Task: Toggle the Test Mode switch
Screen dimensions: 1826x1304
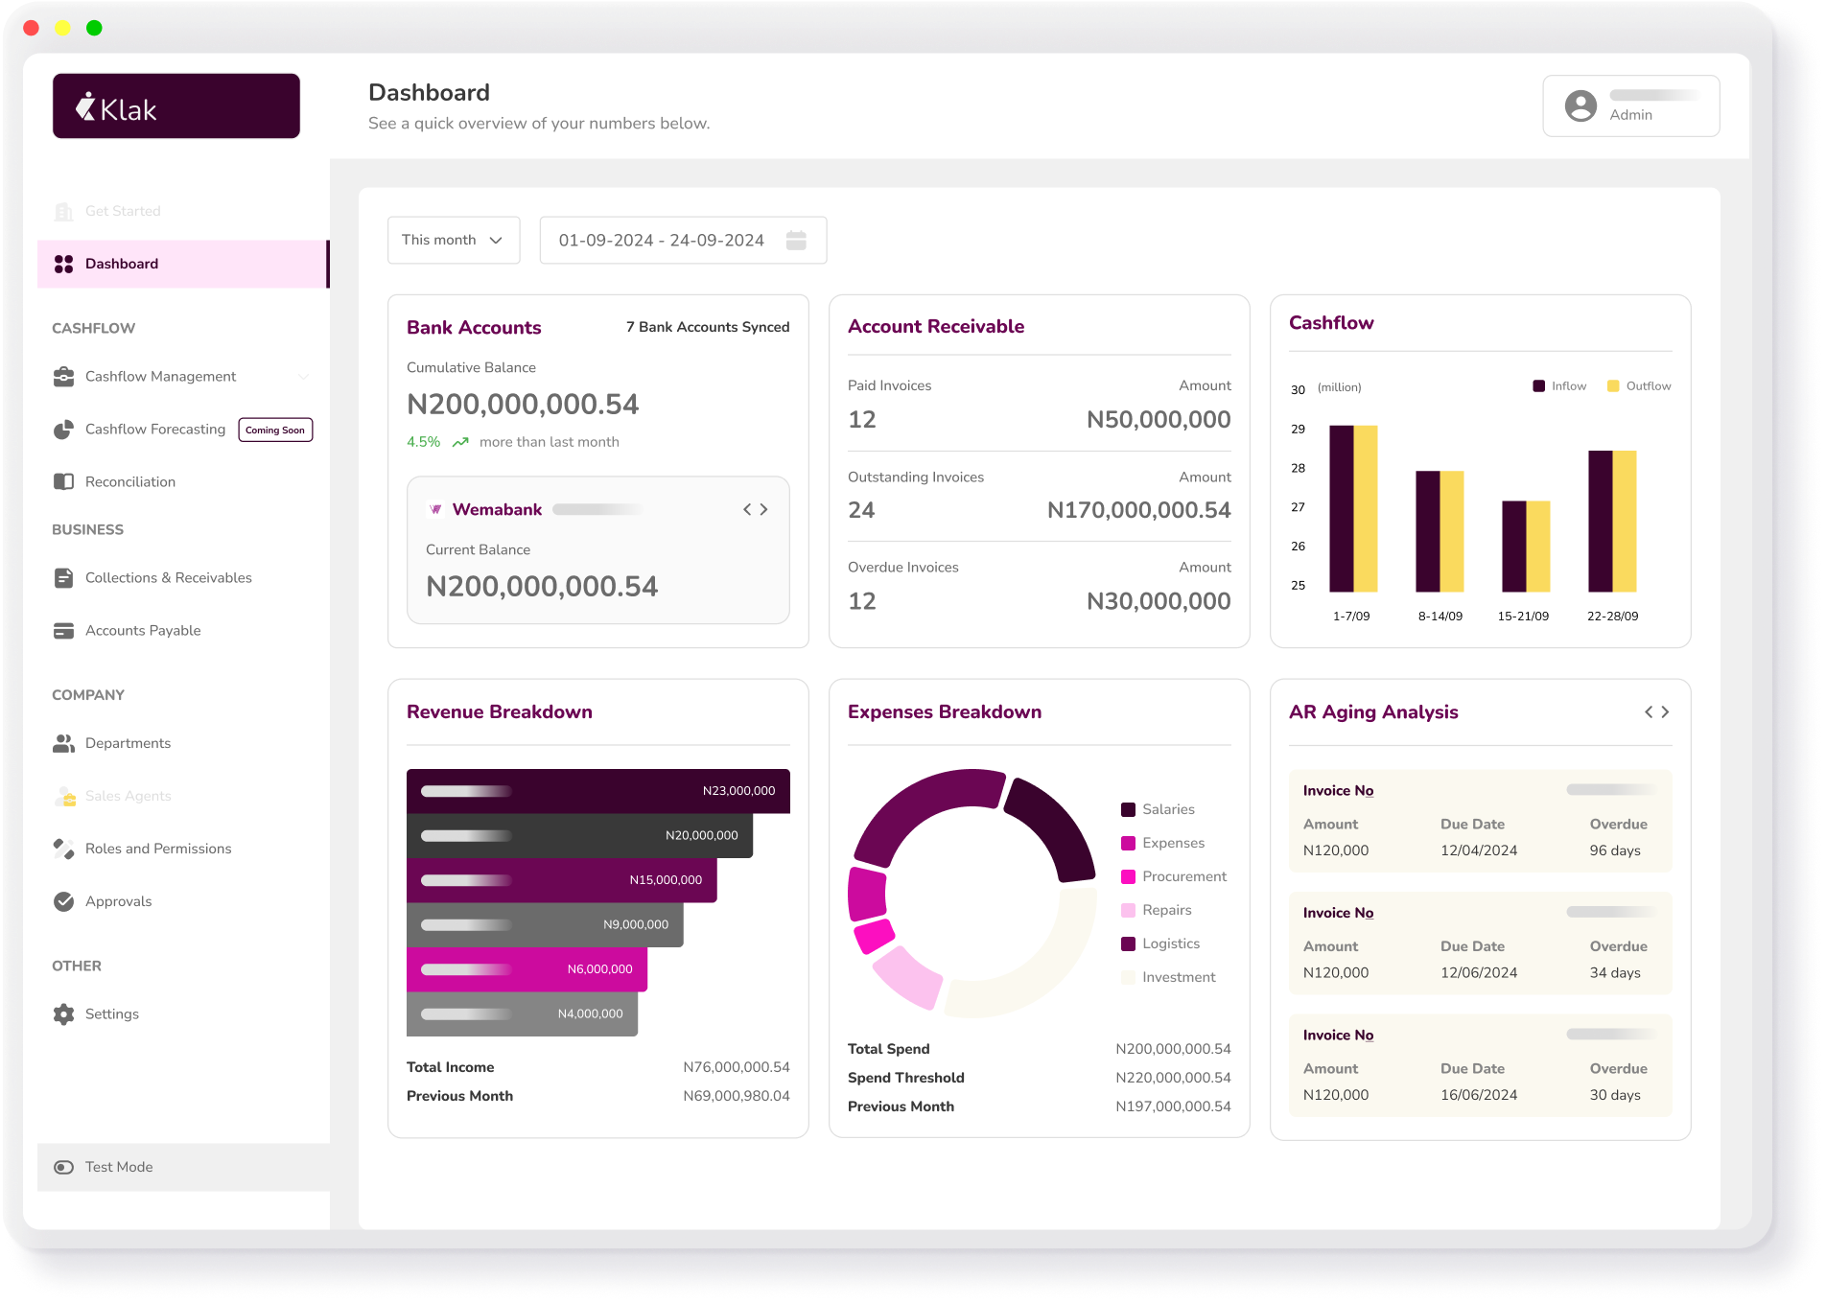Action: (x=63, y=1167)
